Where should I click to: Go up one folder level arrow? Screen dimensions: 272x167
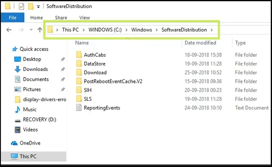[x=40, y=30]
